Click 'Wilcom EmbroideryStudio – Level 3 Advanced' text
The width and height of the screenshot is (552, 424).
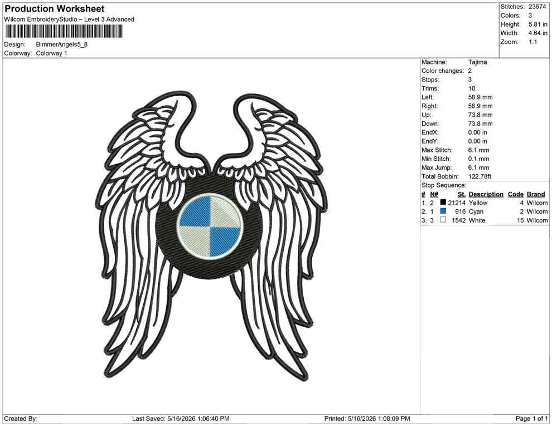(69, 19)
